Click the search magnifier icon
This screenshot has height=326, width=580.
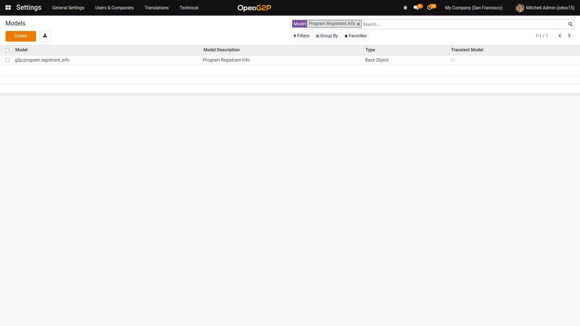tap(570, 24)
